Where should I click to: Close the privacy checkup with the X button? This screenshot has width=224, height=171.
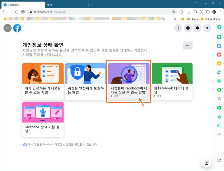(8, 28)
